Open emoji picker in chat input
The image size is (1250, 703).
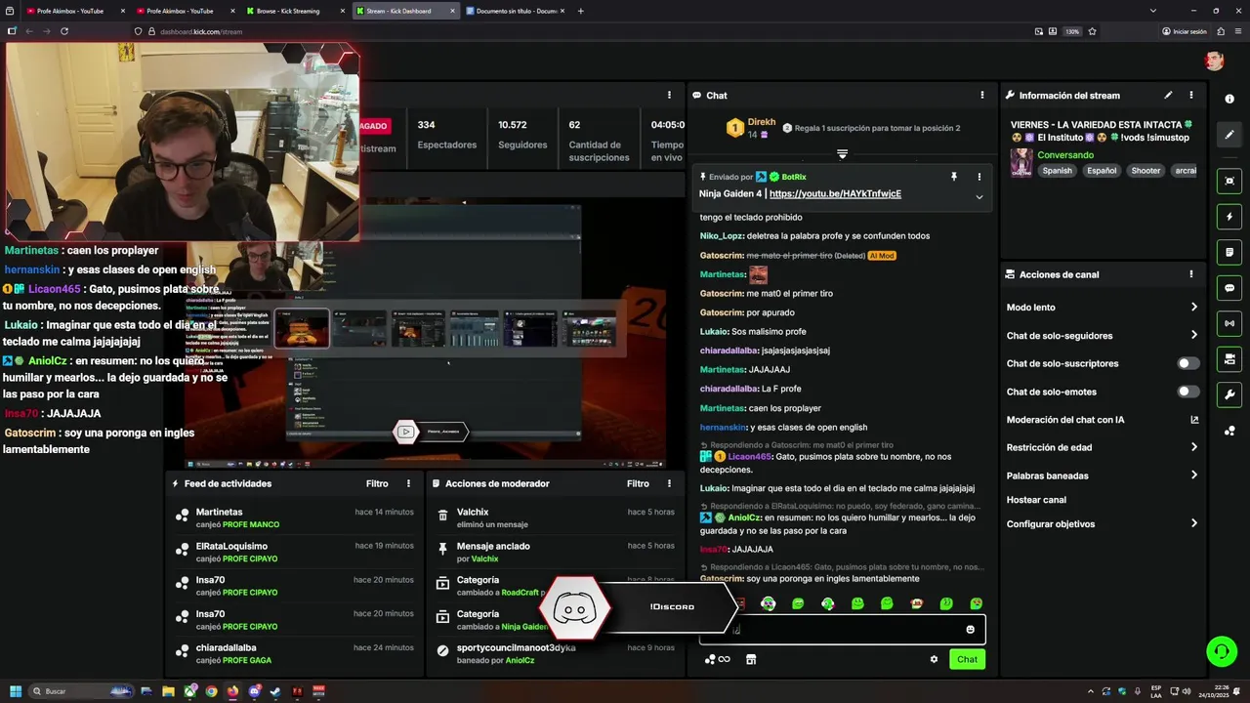970,630
